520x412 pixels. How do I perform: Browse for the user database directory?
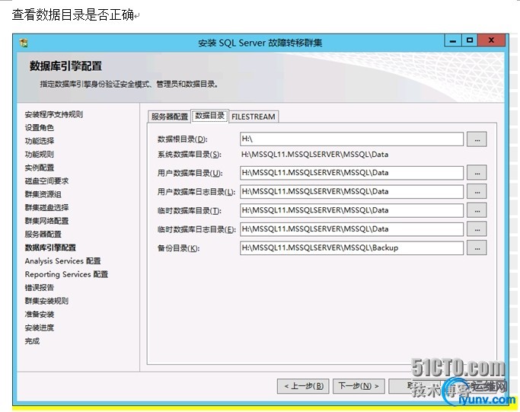(477, 173)
